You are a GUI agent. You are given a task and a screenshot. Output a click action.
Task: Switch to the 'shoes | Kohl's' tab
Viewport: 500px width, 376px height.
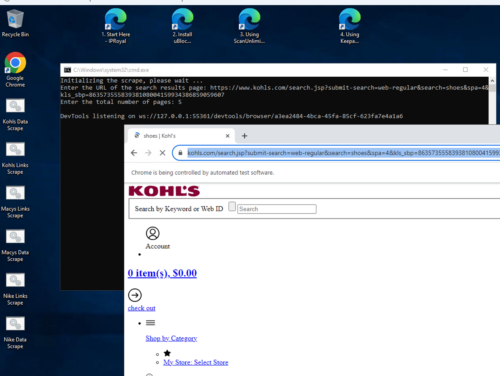[x=181, y=136]
